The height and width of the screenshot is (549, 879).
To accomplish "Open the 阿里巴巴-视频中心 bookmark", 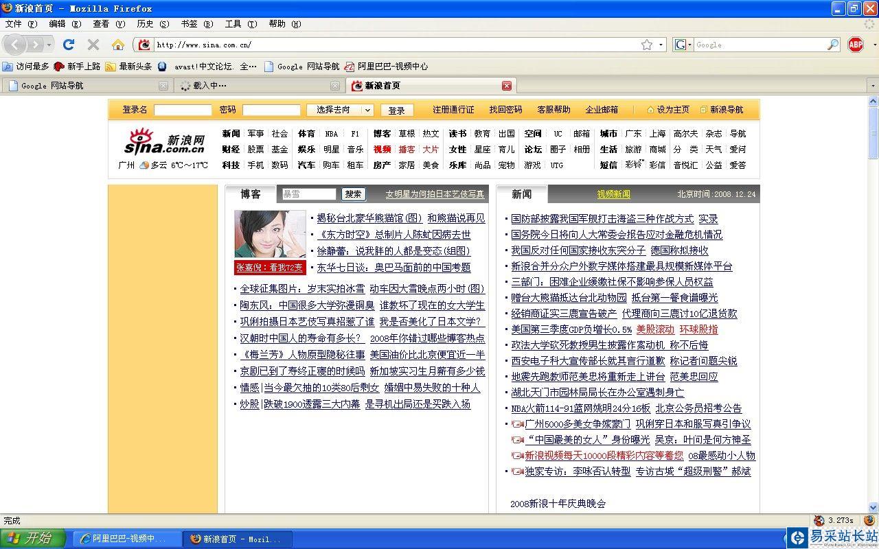I will 385,67.
